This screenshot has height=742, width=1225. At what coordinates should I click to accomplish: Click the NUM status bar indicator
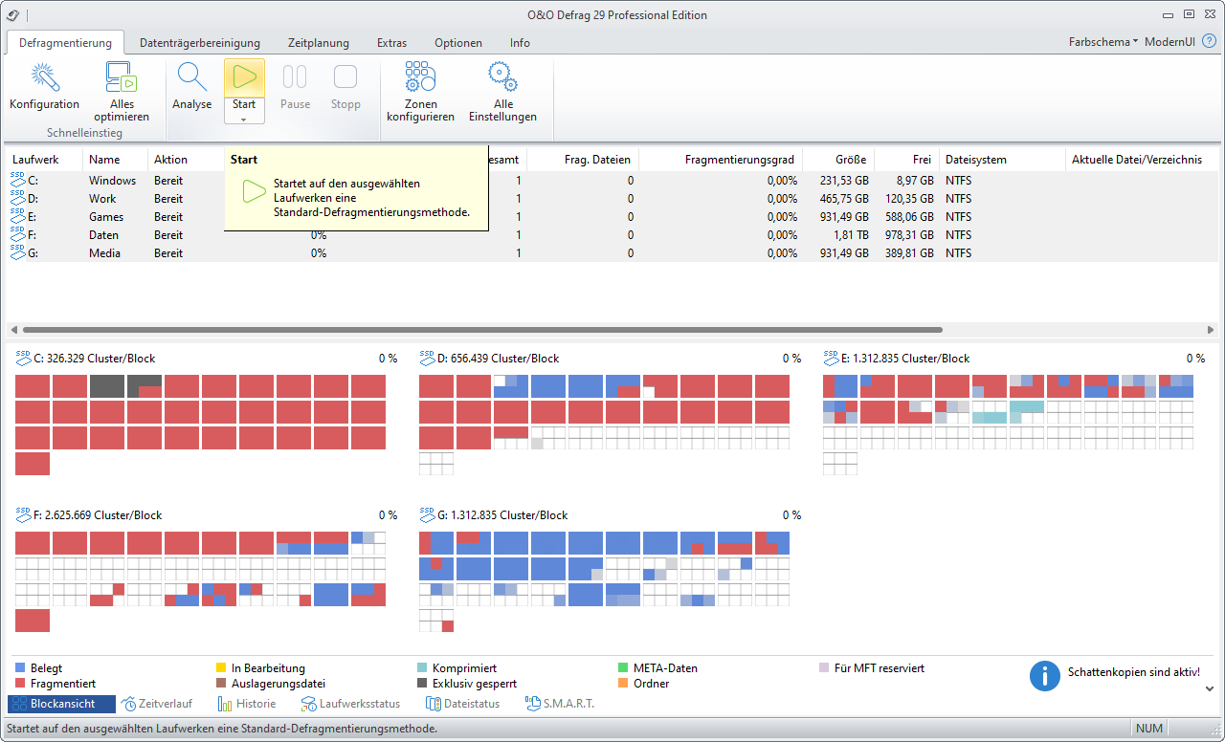click(1149, 729)
